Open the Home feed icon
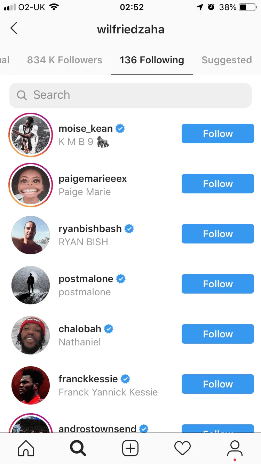261x464 pixels. pyautogui.click(x=26, y=448)
